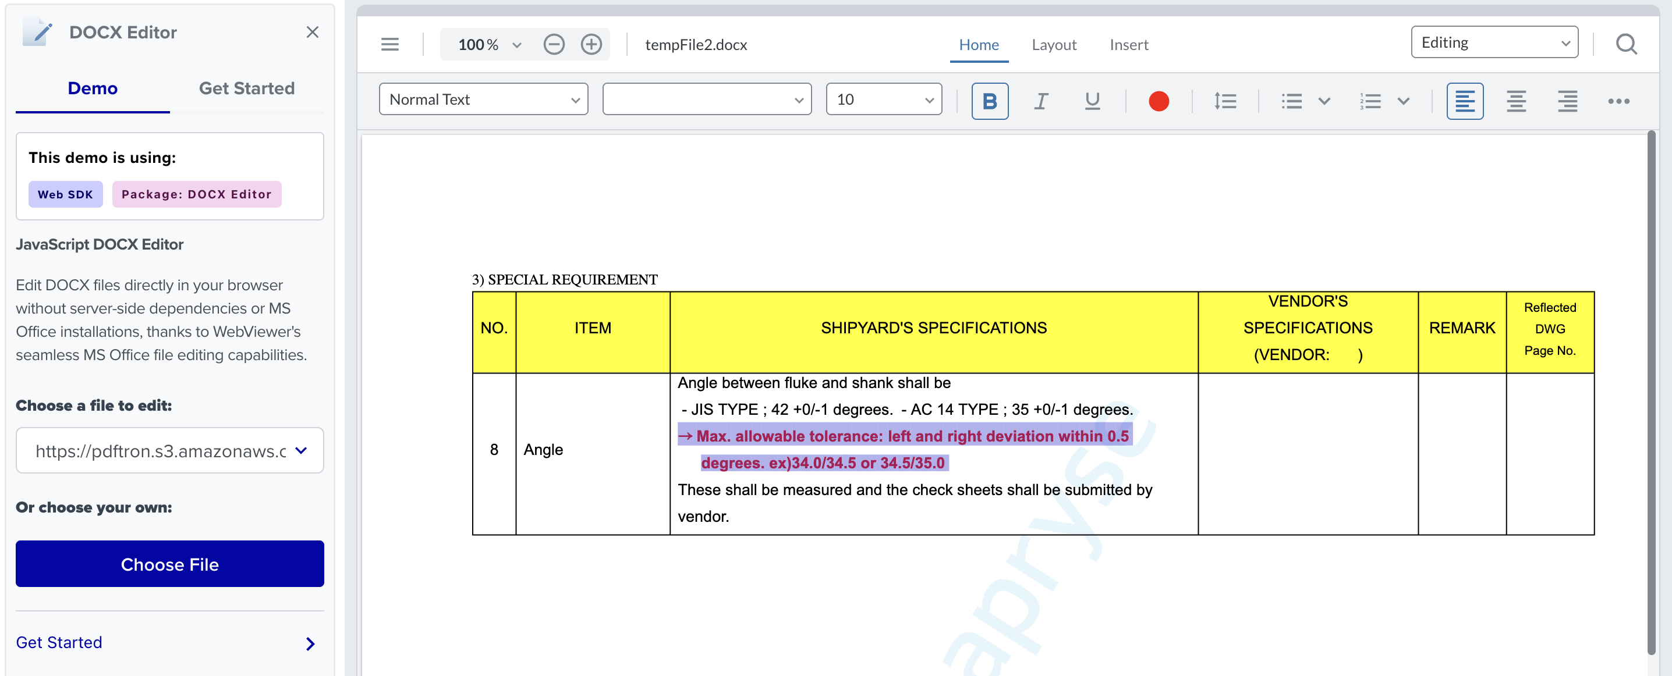Toggle italic formatting
Image resolution: width=1672 pixels, height=676 pixels.
1041,101
